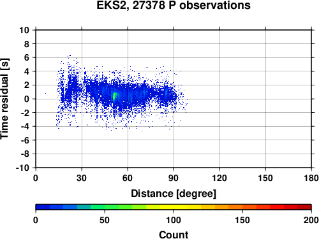Click the plot title EKS2 P observations
The width and height of the screenshot is (319, 239).
click(174, 5)
